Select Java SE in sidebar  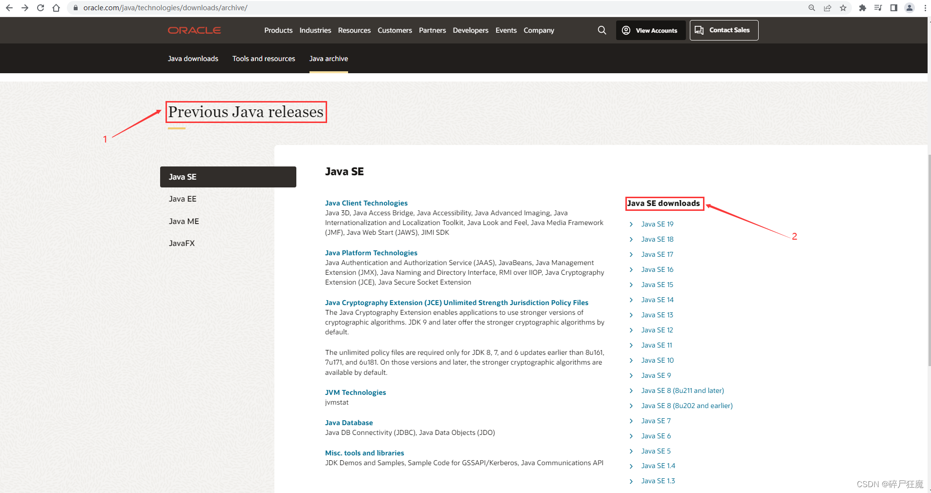click(228, 177)
